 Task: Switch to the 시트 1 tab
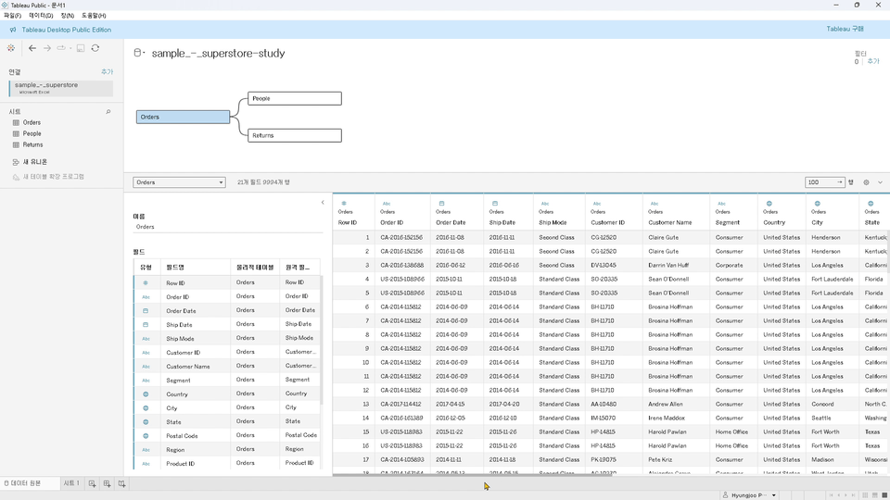(71, 483)
